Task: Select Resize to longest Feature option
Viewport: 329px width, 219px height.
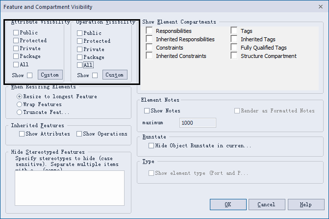Action: pyautogui.click(x=19, y=96)
